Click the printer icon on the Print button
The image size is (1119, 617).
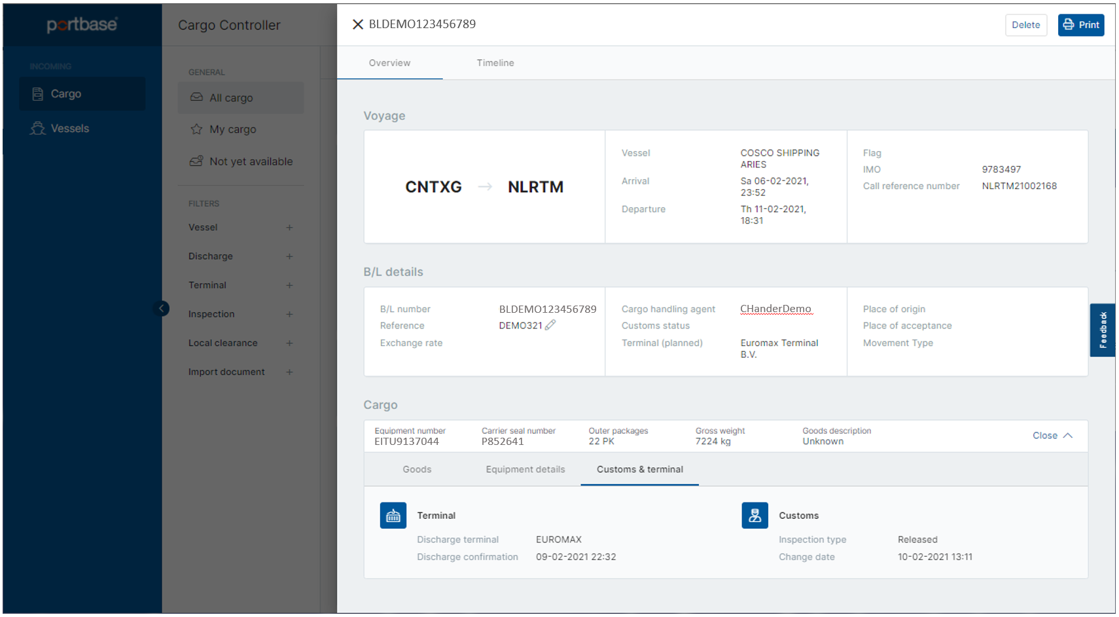click(1067, 24)
